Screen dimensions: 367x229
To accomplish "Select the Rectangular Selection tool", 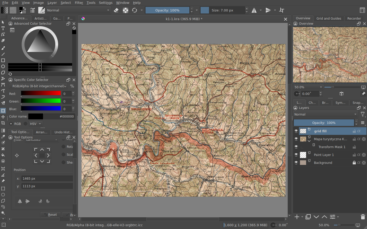I will (3, 189).
